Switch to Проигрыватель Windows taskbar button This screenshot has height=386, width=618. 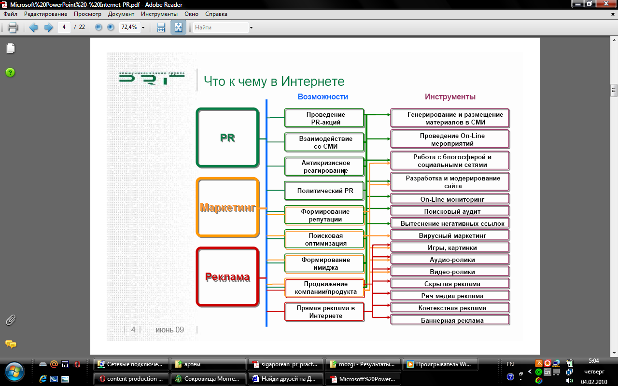[x=440, y=365]
